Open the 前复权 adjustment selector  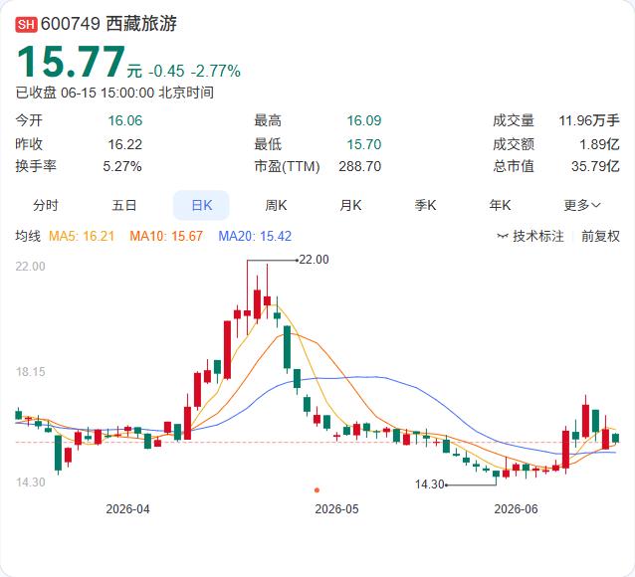(x=600, y=236)
